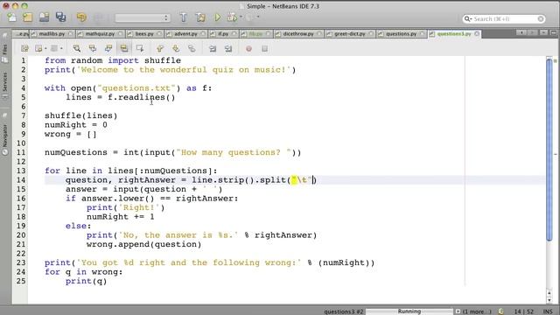Close the madlibs.py tab
Screen dimensions: 560x315
pos(70,34)
